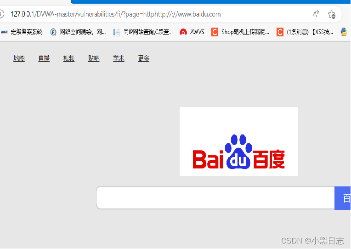Click the AWVS red bookmark icon

click(x=183, y=32)
